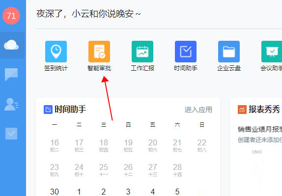Select calendar date 2 in bottom row
Image resolution: width=282 pixels, height=196 pixels.
click(104, 192)
